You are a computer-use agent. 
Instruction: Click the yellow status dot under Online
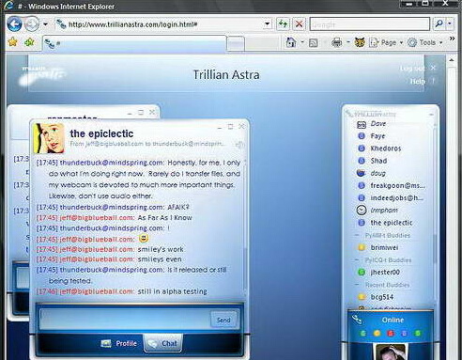click(x=377, y=333)
